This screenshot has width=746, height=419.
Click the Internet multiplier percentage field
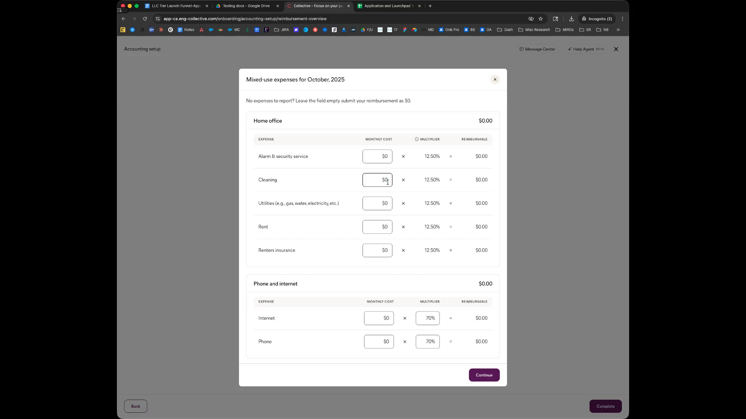click(427, 318)
